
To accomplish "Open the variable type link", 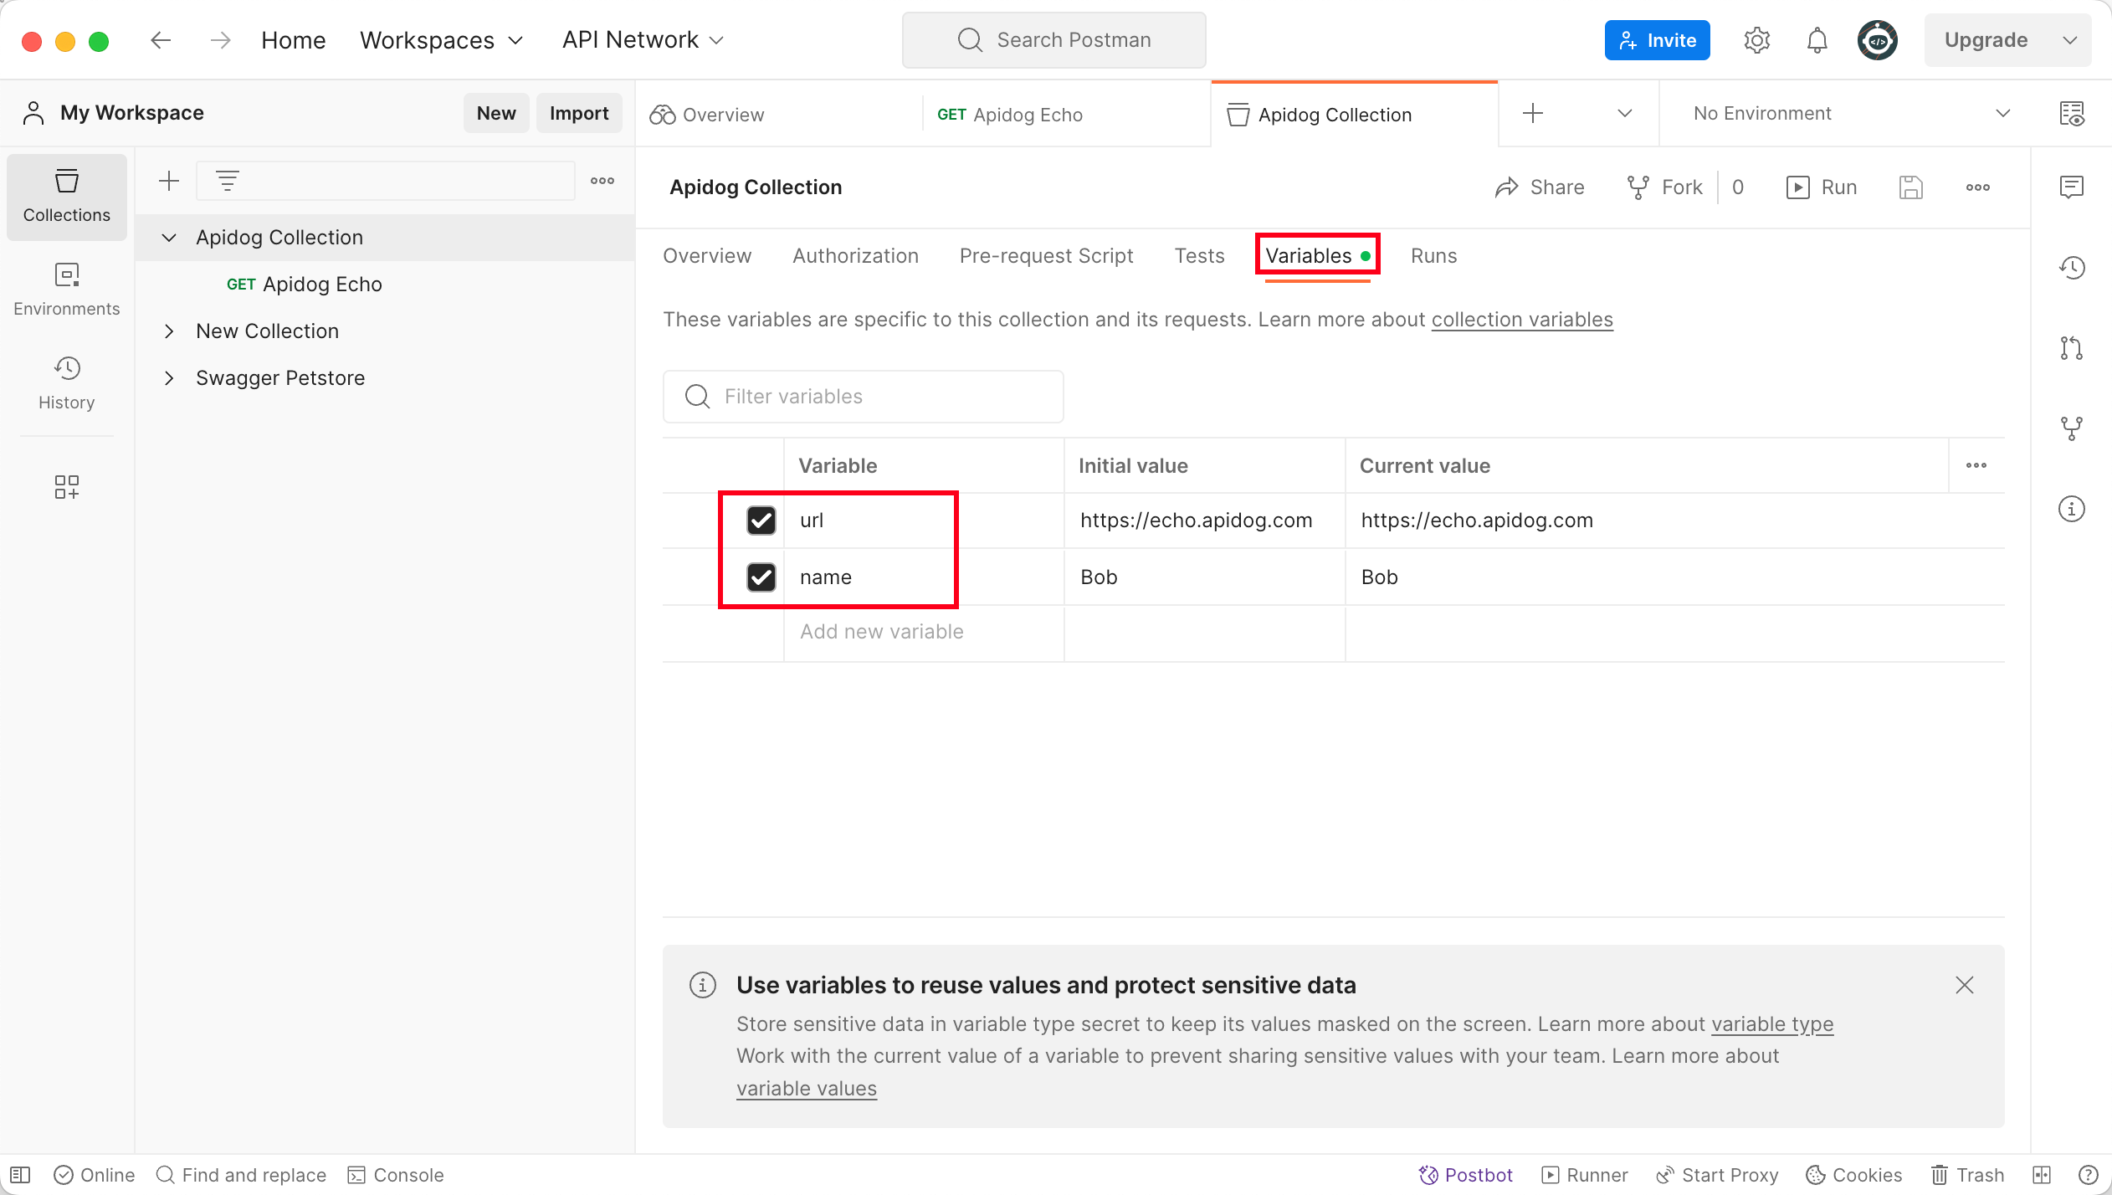I will [x=1772, y=1024].
